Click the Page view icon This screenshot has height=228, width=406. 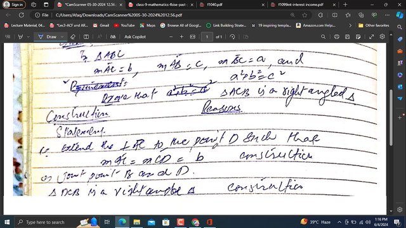tap(246, 37)
